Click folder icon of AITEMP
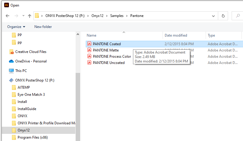The image size is (243, 141). pyautogui.click(x=14, y=87)
